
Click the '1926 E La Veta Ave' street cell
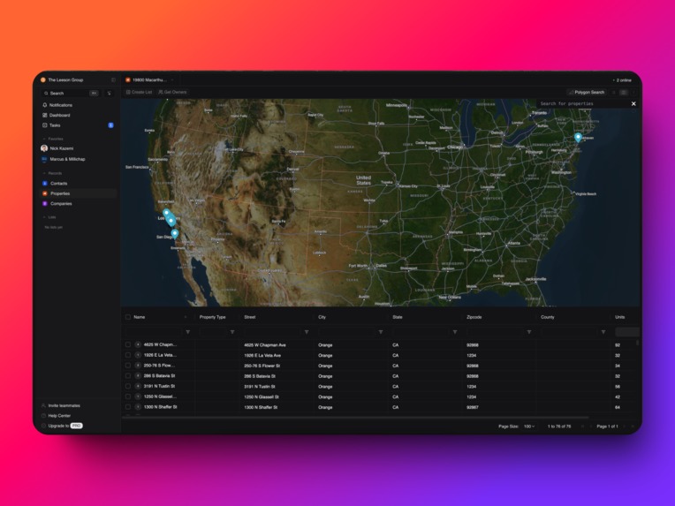(262, 355)
